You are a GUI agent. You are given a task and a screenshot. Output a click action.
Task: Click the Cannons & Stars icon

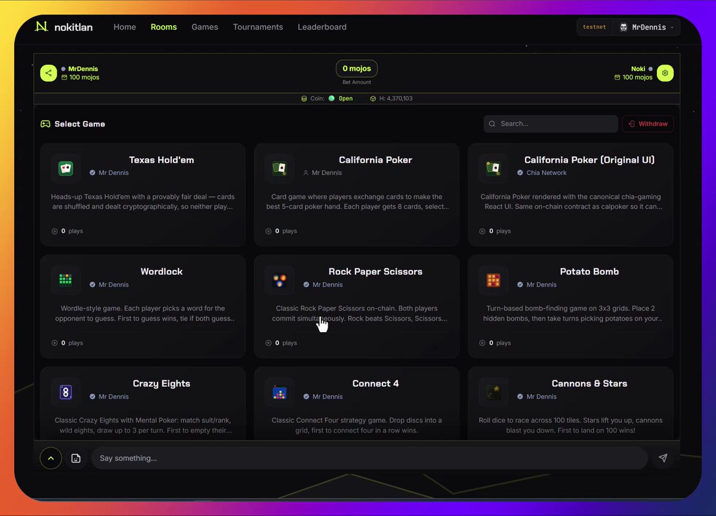pyautogui.click(x=493, y=392)
